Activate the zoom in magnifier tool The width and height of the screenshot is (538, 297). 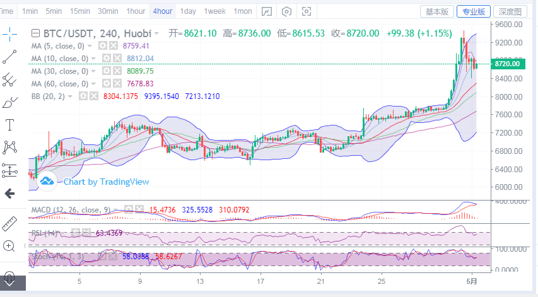(9, 246)
